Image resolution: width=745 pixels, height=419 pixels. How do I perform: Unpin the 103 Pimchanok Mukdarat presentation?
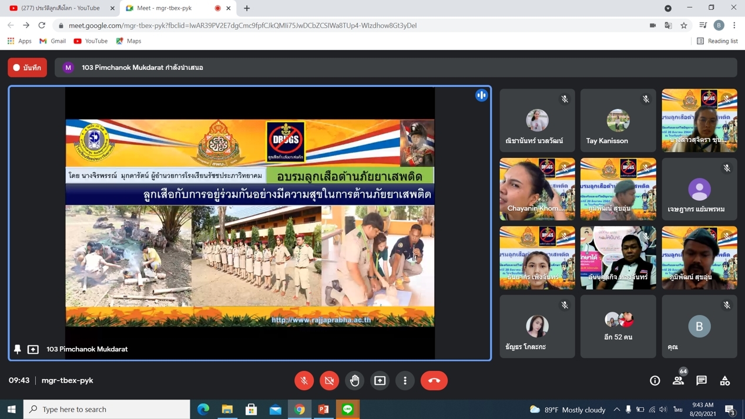coord(18,349)
